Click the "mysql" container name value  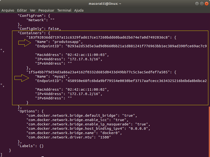click(x=60, y=76)
